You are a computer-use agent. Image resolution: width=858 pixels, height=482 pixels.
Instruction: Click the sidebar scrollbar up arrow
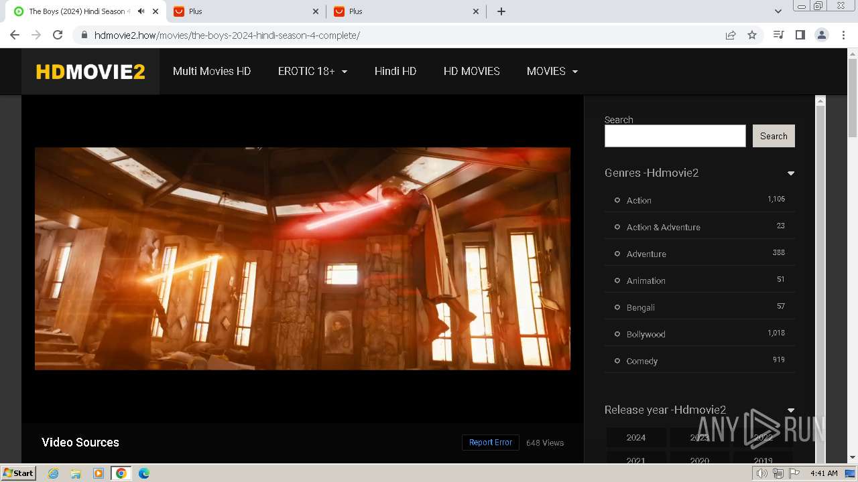pyautogui.click(x=820, y=100)
